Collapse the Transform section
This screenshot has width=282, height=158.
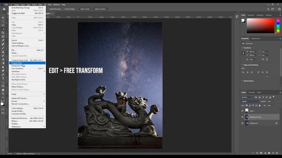coord(242,48)
